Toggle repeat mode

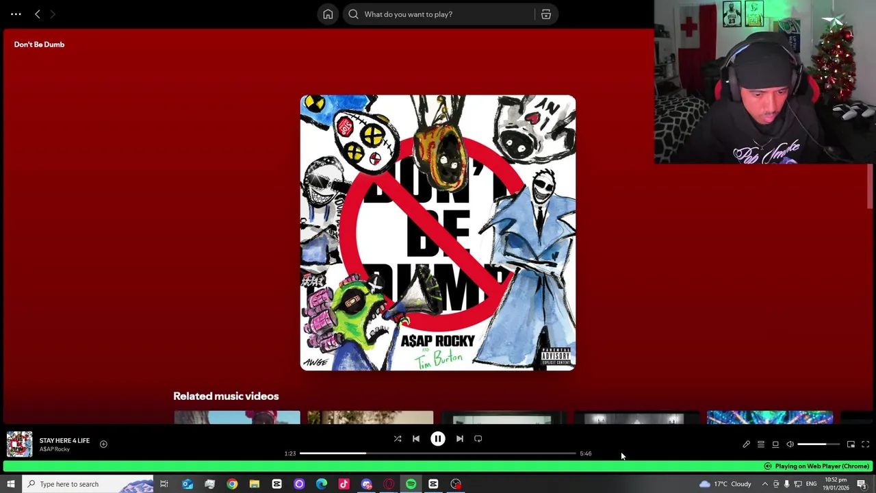pyautogui.click(x=478, y=439)
